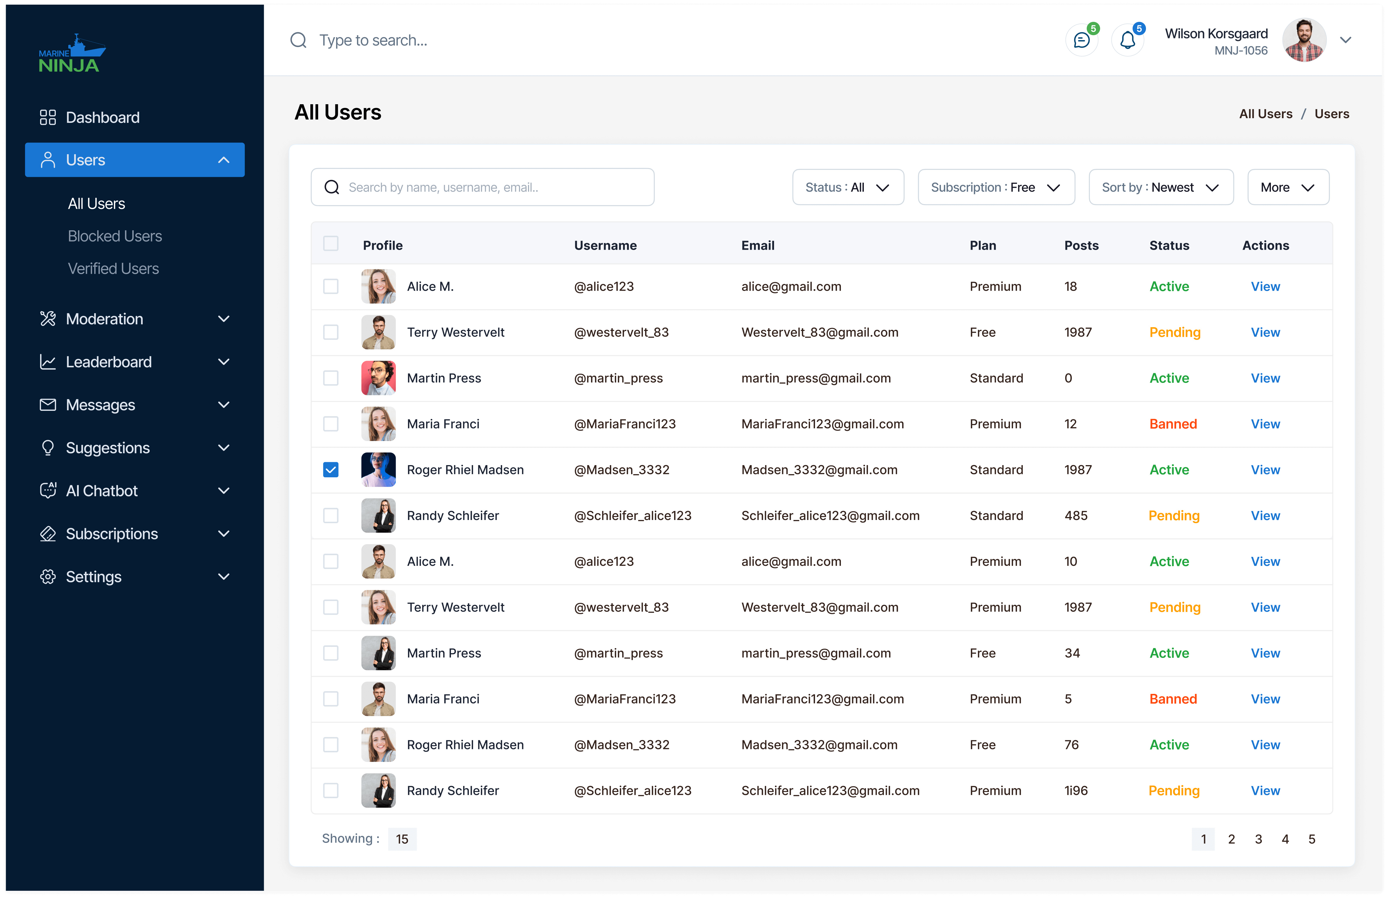
Task: Click the Dashboard grid icon in sidebar
Action: click(48, 117)
